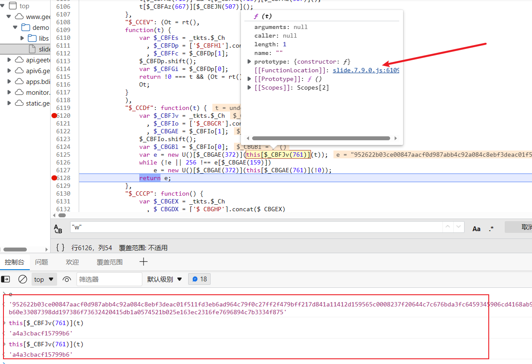Toggle match case Aa in search bar
This screenshot has height=364, width=532.
476,229
